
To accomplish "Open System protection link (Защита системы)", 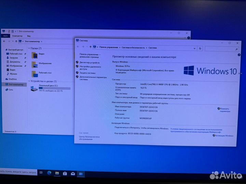I will pos(87,73).
